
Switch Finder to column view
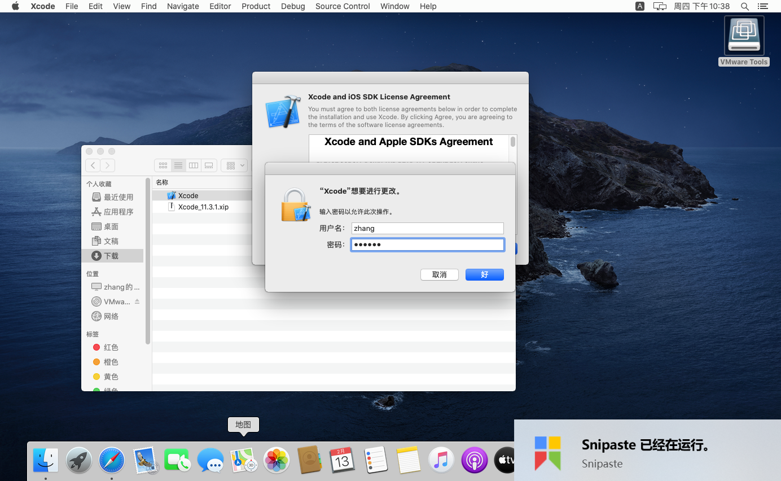pyautogui.click(x=194, y=165)
